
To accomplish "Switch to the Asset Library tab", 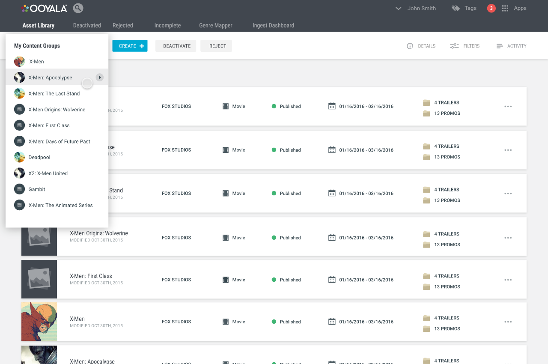I will coord(39,25).
